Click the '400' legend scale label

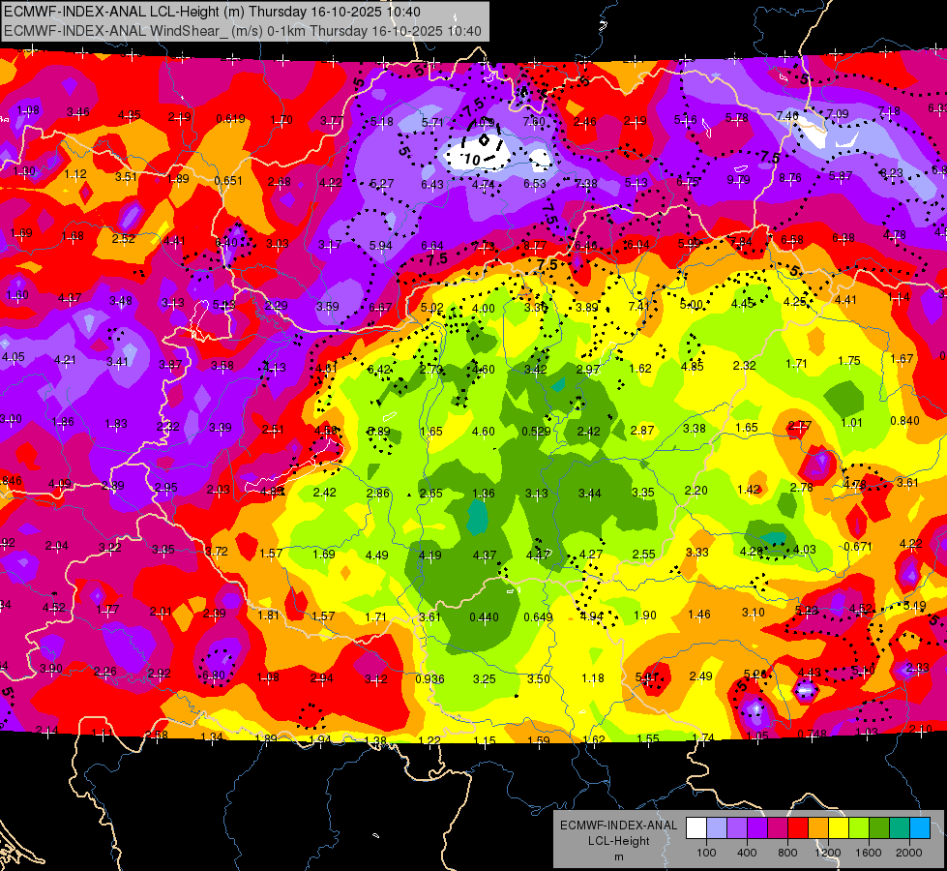point(747,853)
